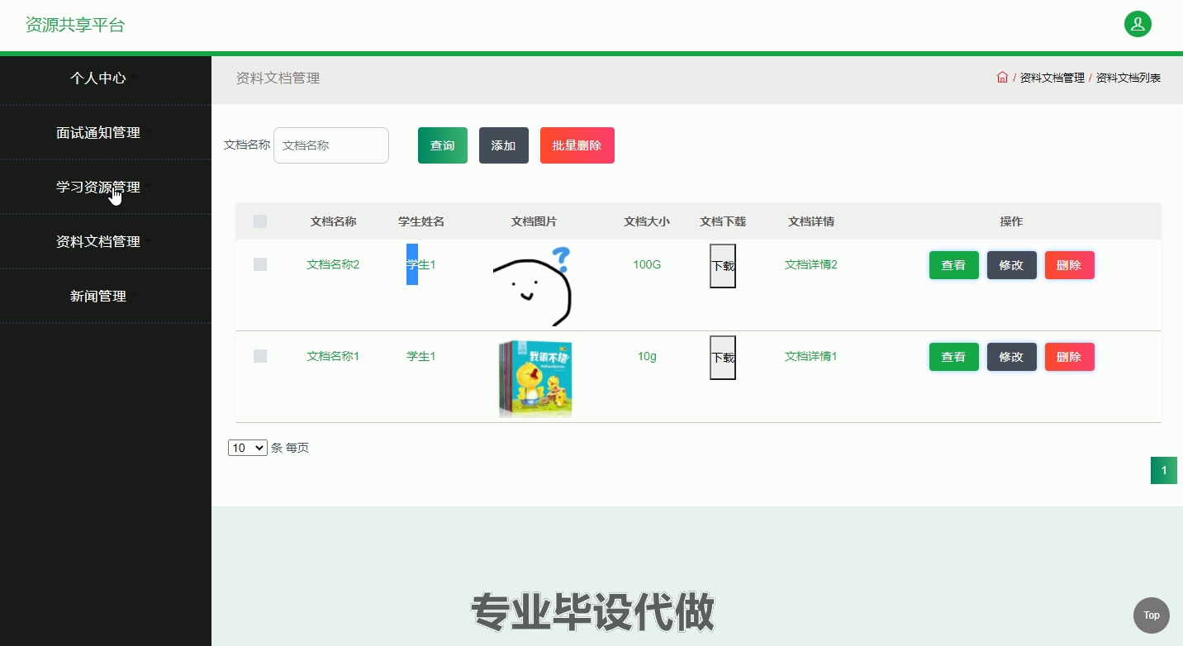Viewport: 1183px width, 646px height.
Task: Click the 文档图片 column header
Action: (x=534, y=221)
